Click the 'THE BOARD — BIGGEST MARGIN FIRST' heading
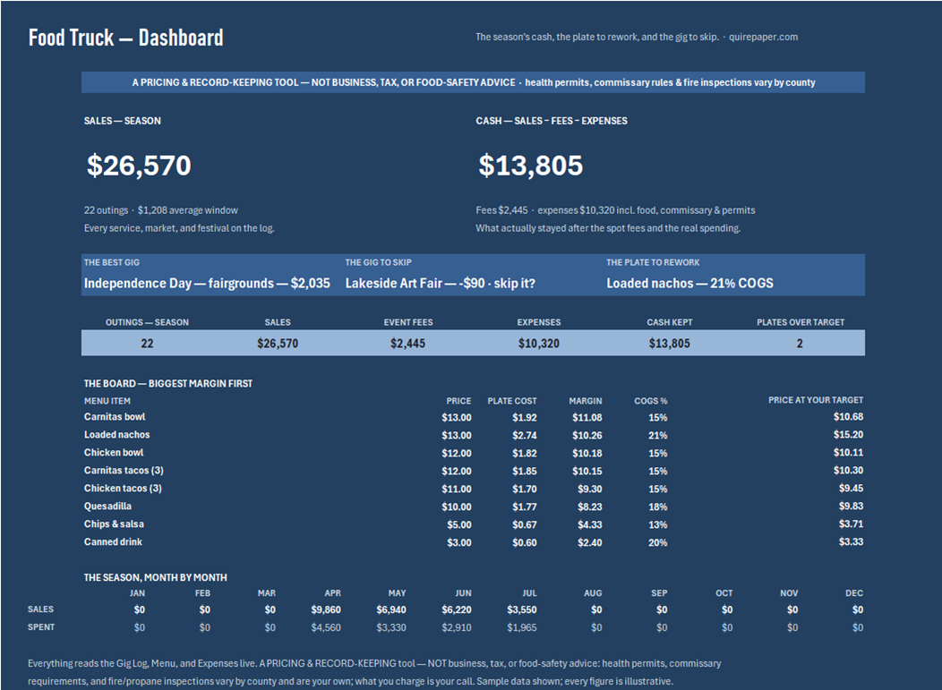The height and width of the screenshot is (690, 942). coord(168,383)
